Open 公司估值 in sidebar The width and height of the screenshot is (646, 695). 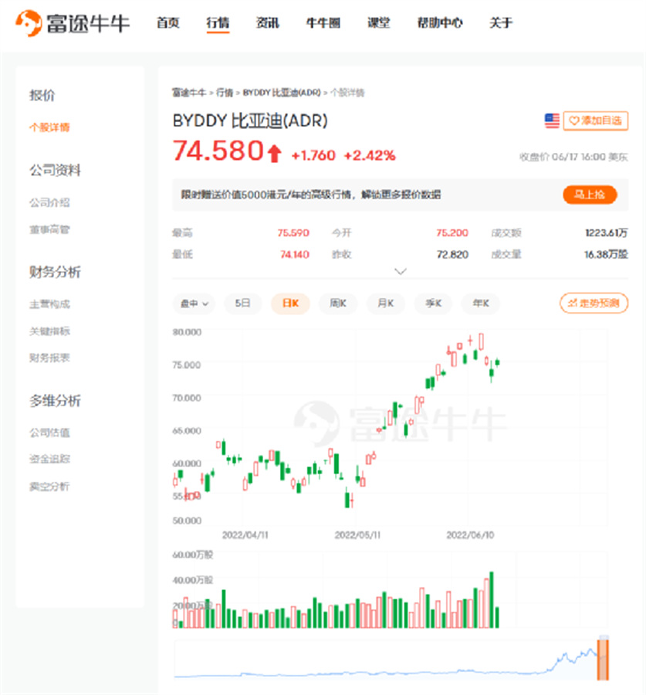pyautogui.click(x=49, y=432)
